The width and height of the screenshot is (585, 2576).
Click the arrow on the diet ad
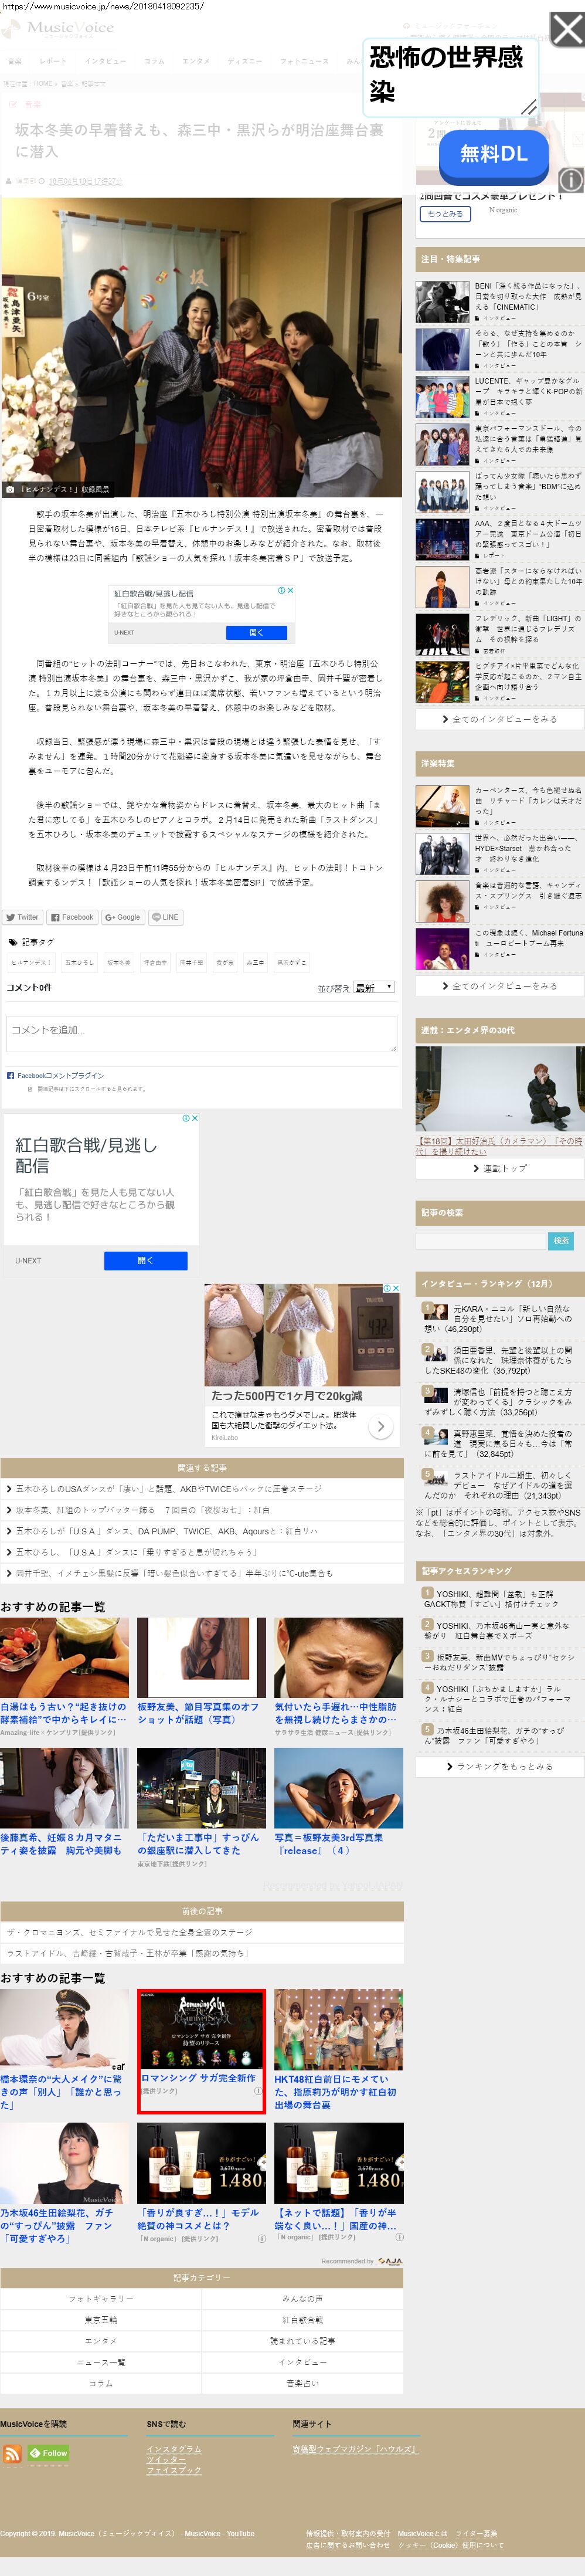click(x=380, y=1427)
